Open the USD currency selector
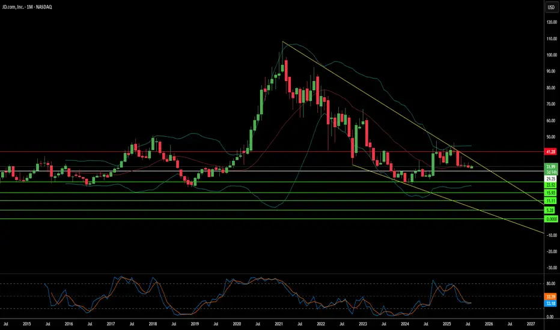 point(551,7)
